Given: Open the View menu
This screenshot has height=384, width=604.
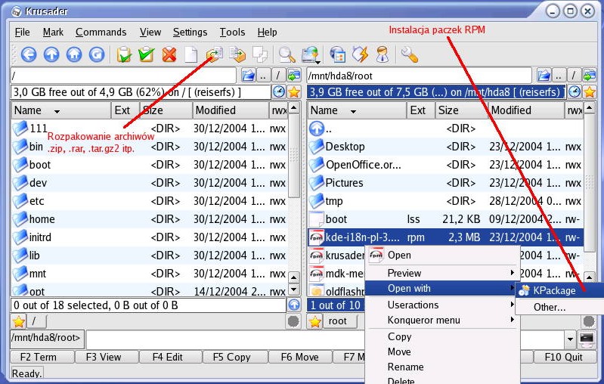Looking at the screenshot, I should [150, 32].
